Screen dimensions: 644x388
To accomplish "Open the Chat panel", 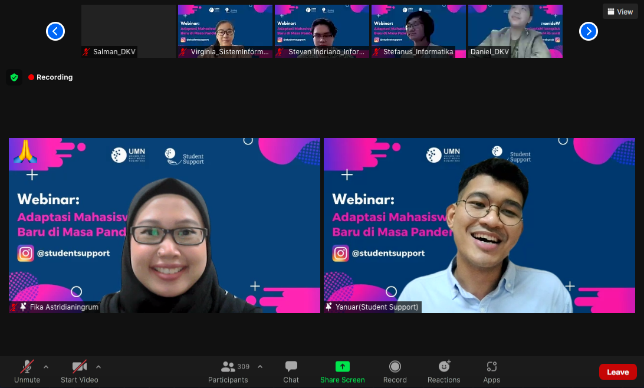I will pyautogui.click(x=291, y=372).
